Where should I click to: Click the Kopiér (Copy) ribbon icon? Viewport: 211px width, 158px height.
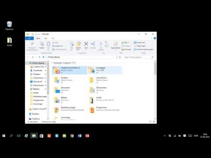[x=42, y=44]
